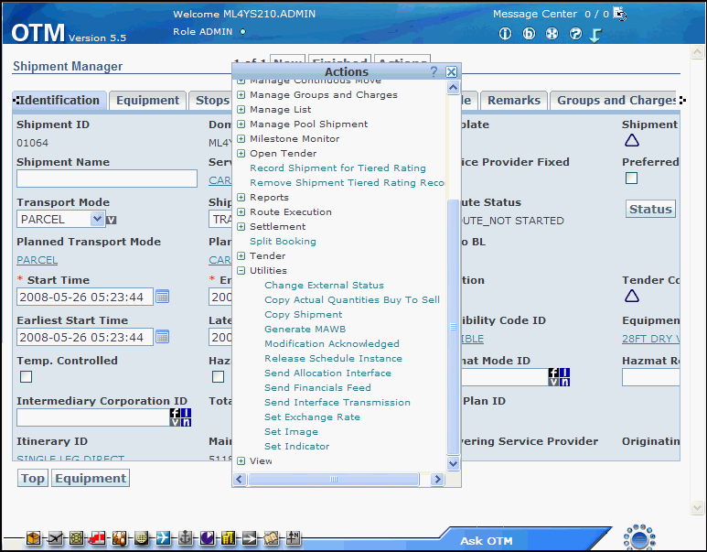Click the yellow grid pattern icon in bottom toolbar

[x=77, y=537]
